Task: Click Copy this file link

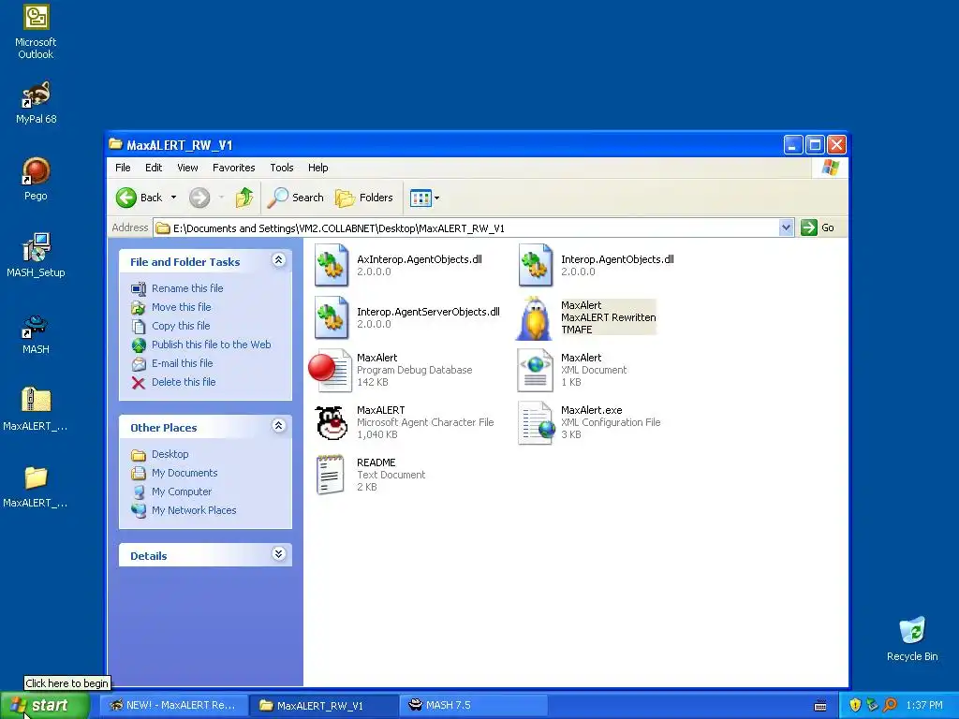Action: point(181,326)
